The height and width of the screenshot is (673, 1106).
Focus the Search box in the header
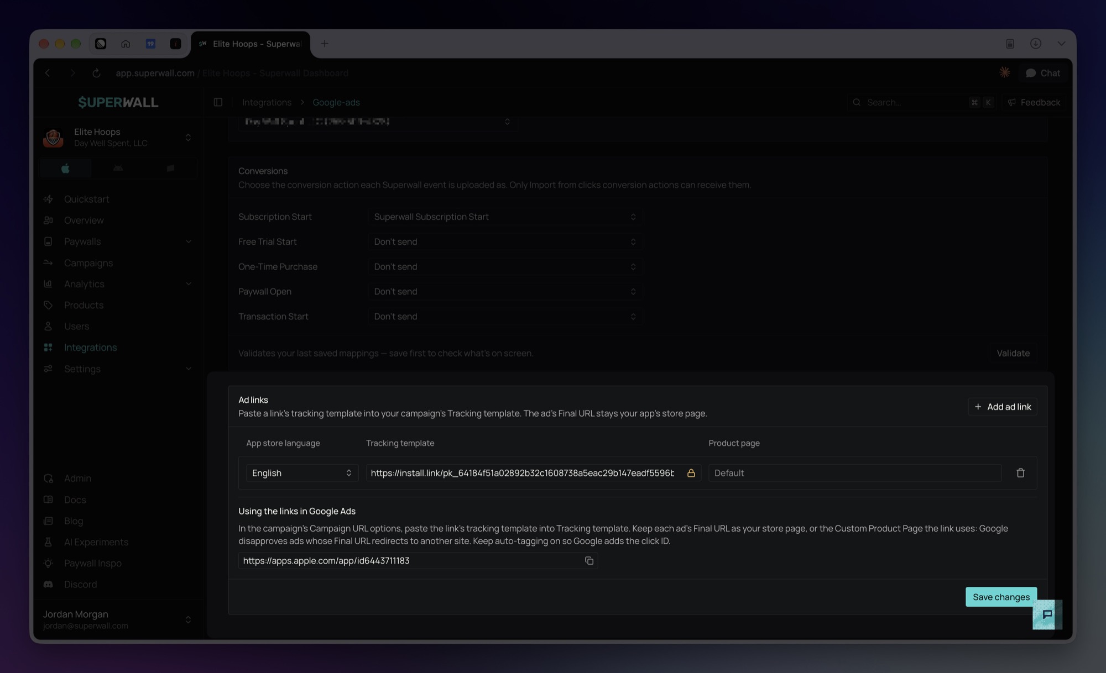[x=921, y=102]
